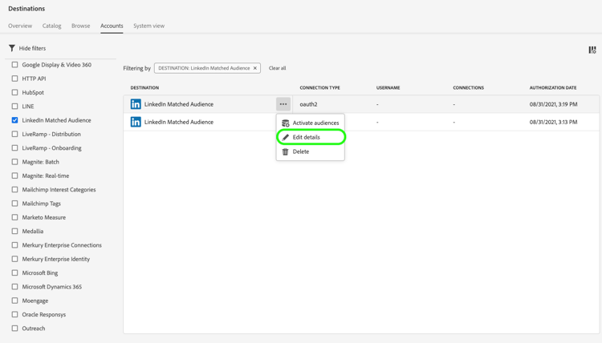Enable the HubSpot checkbox

pyautogui.click(x=14, y=92)
